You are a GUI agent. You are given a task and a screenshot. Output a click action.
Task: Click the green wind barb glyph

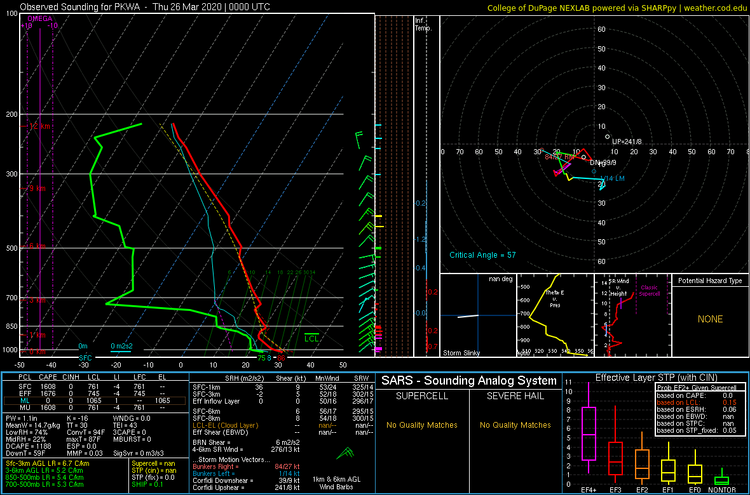[x=345, y=453]
